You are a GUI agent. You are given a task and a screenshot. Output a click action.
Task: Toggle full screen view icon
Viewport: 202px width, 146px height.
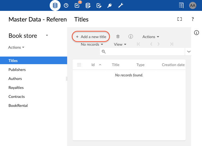179,19
